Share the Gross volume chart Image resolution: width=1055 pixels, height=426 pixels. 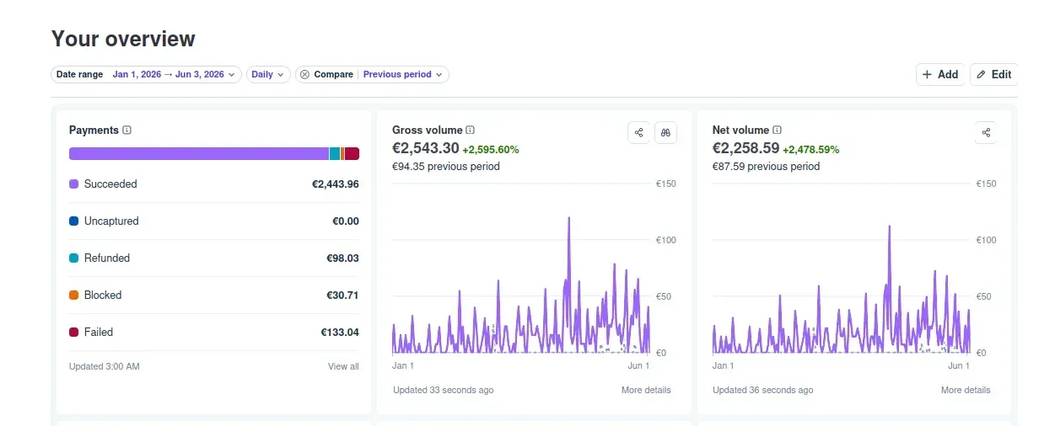coord(639,133)
